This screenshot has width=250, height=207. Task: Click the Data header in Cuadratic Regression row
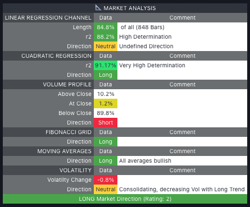[x=106, y=56]
